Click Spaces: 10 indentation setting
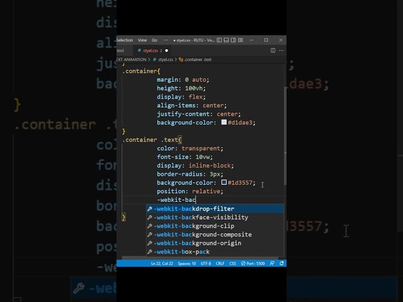This screenshot has width=403, height=302. click(187, 263)
